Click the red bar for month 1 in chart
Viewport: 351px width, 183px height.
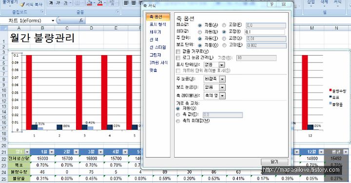click(29, 93)
